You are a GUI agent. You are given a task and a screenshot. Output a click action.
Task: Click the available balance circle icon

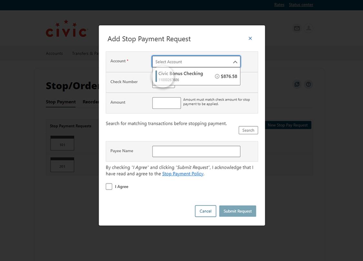pos(217,76)
